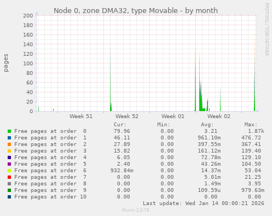Click the 'Max:' column header
Screen dimensions: 272x216
251,125
